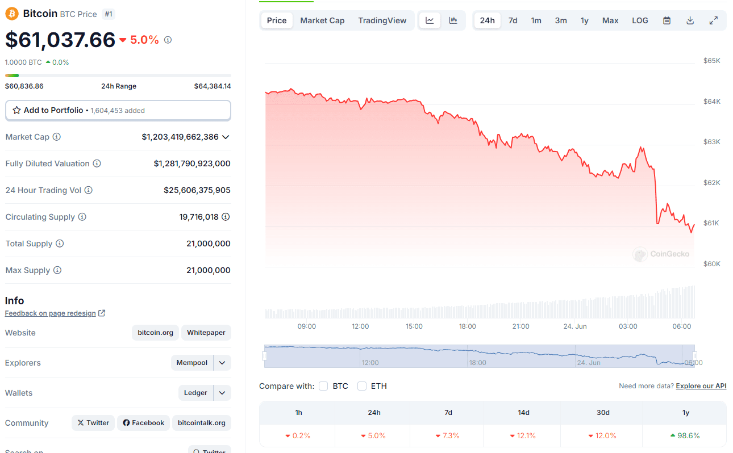Click the 30d change value -12.0%

point(603,436)
